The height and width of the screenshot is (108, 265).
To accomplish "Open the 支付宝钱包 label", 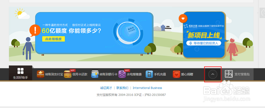I will pyautogui.click(x=242, y=74).
